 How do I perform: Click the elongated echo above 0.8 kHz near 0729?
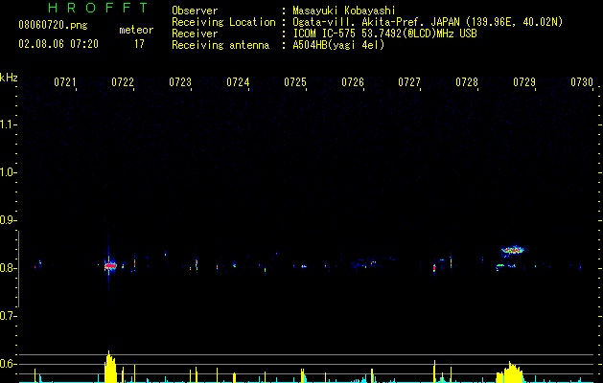[513, 250]
